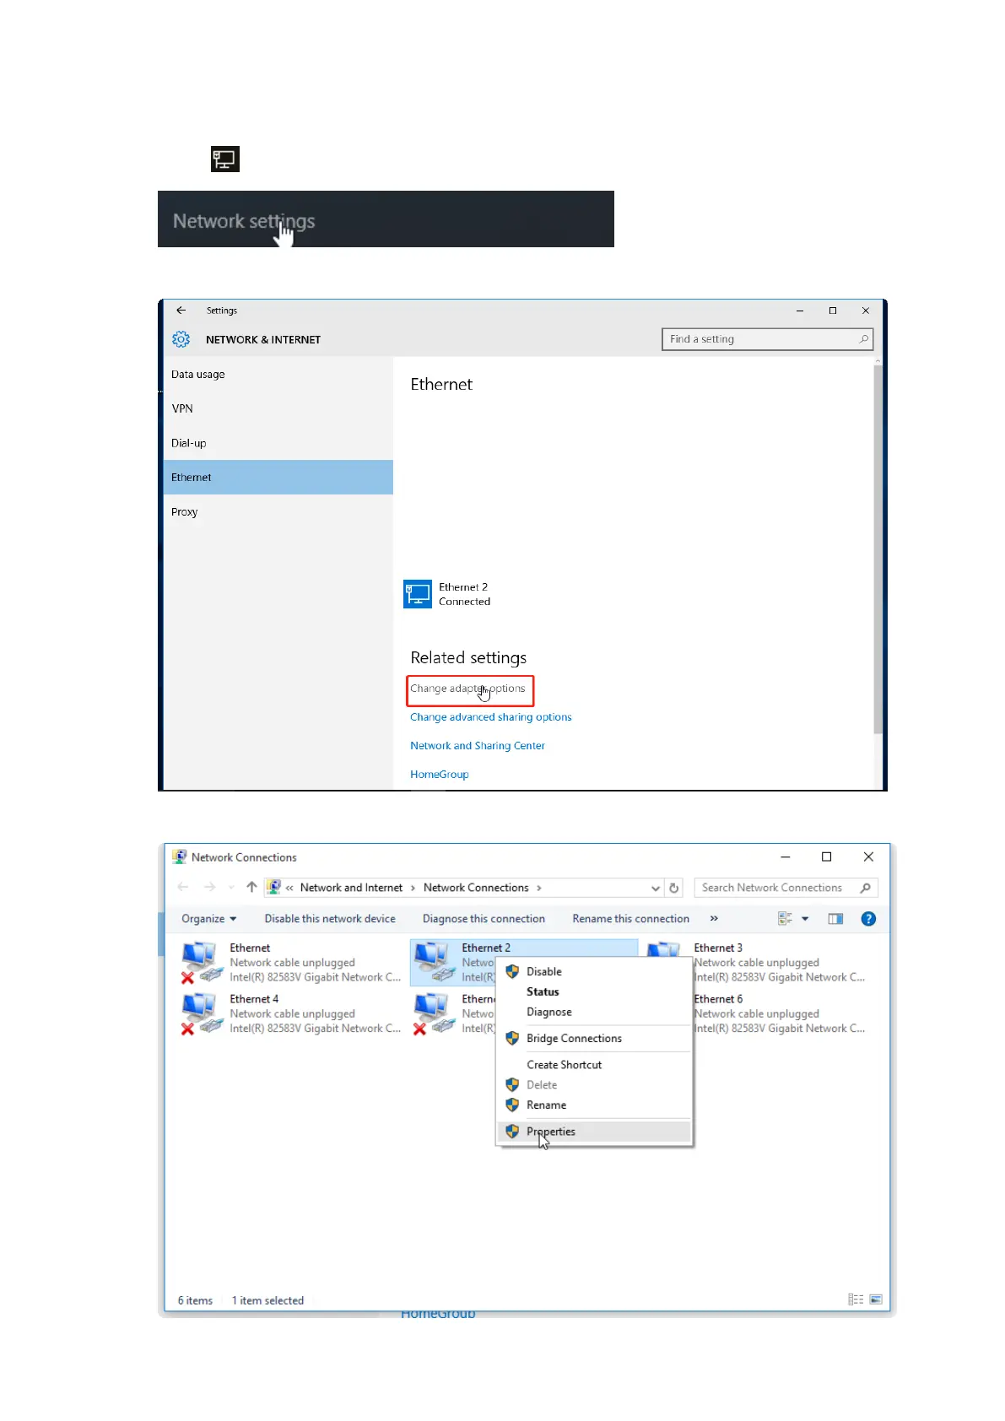Click the Change your view icon
The image size is (1005, 1421).
pos(785,919)
